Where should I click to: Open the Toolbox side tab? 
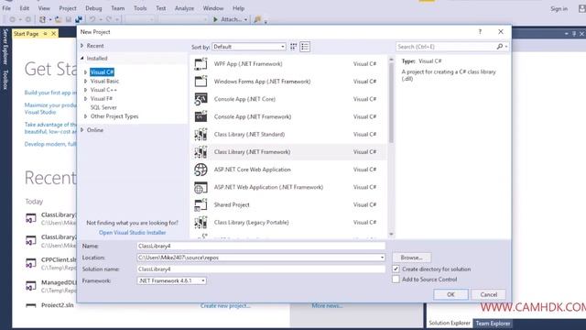[5, 80]
